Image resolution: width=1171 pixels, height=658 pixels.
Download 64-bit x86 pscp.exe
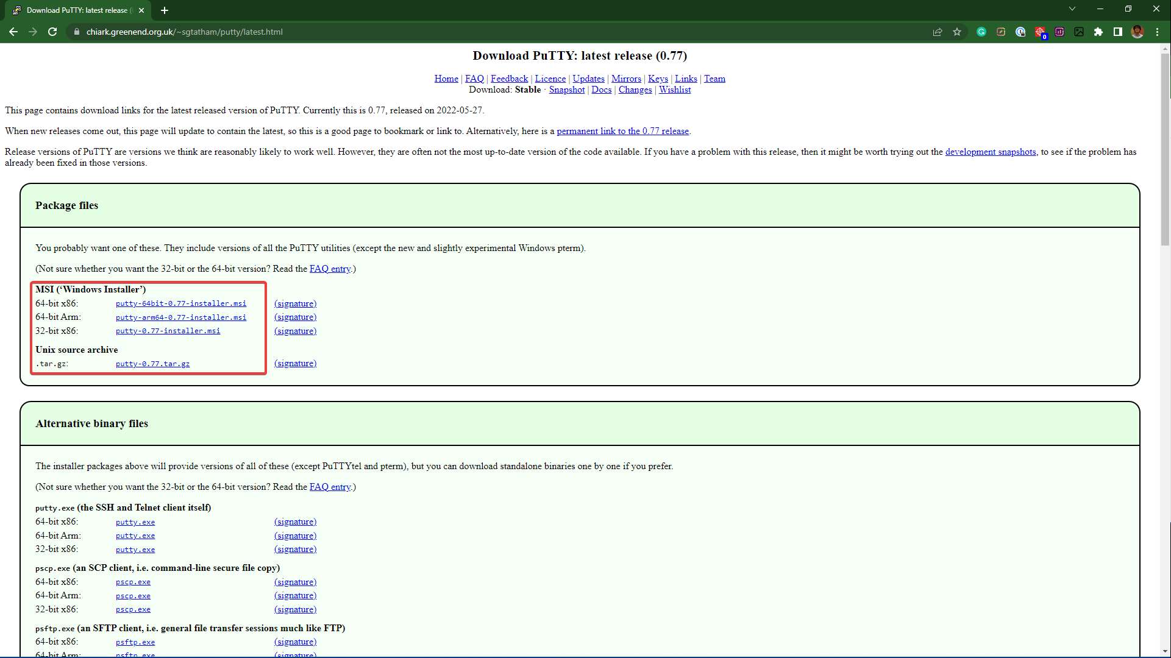133,582
